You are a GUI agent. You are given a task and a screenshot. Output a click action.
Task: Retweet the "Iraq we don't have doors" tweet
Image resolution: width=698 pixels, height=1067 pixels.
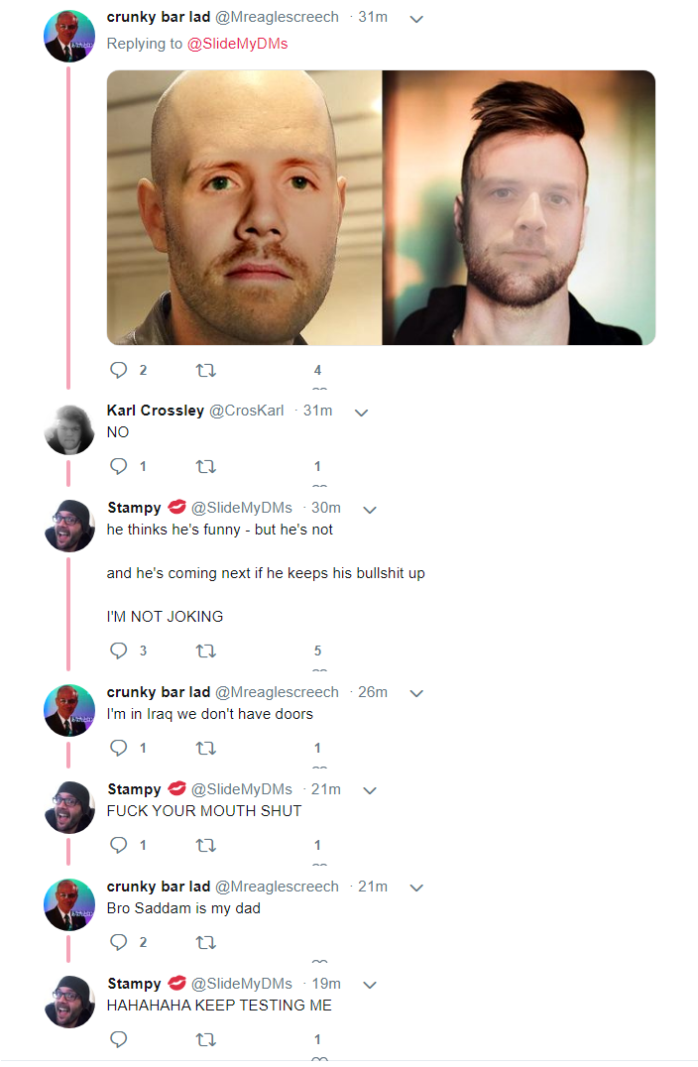[206, 748]
